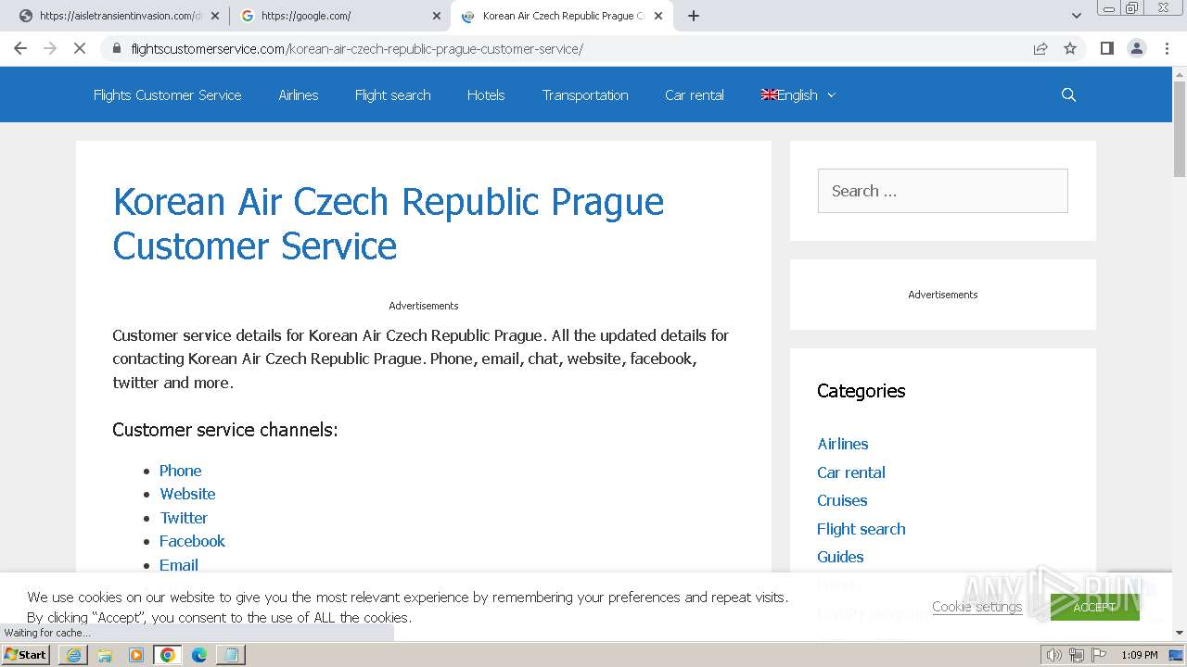Click the system clock 1:09 PM
1187x667 pixels.
click(1140, 655)
